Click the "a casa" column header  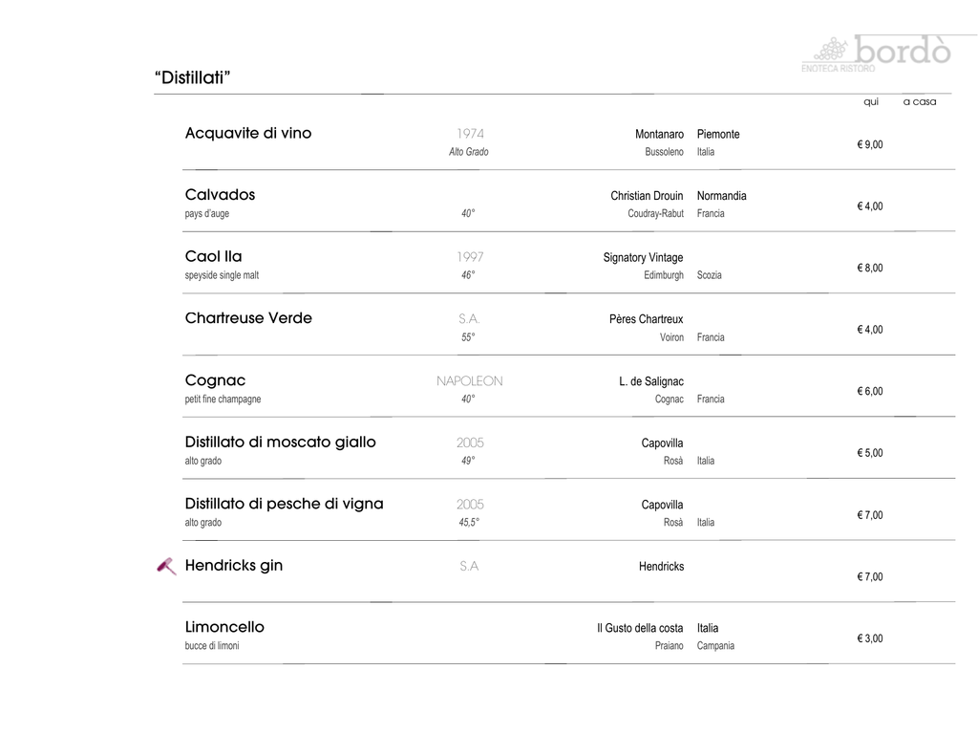(x=920, y=102)
